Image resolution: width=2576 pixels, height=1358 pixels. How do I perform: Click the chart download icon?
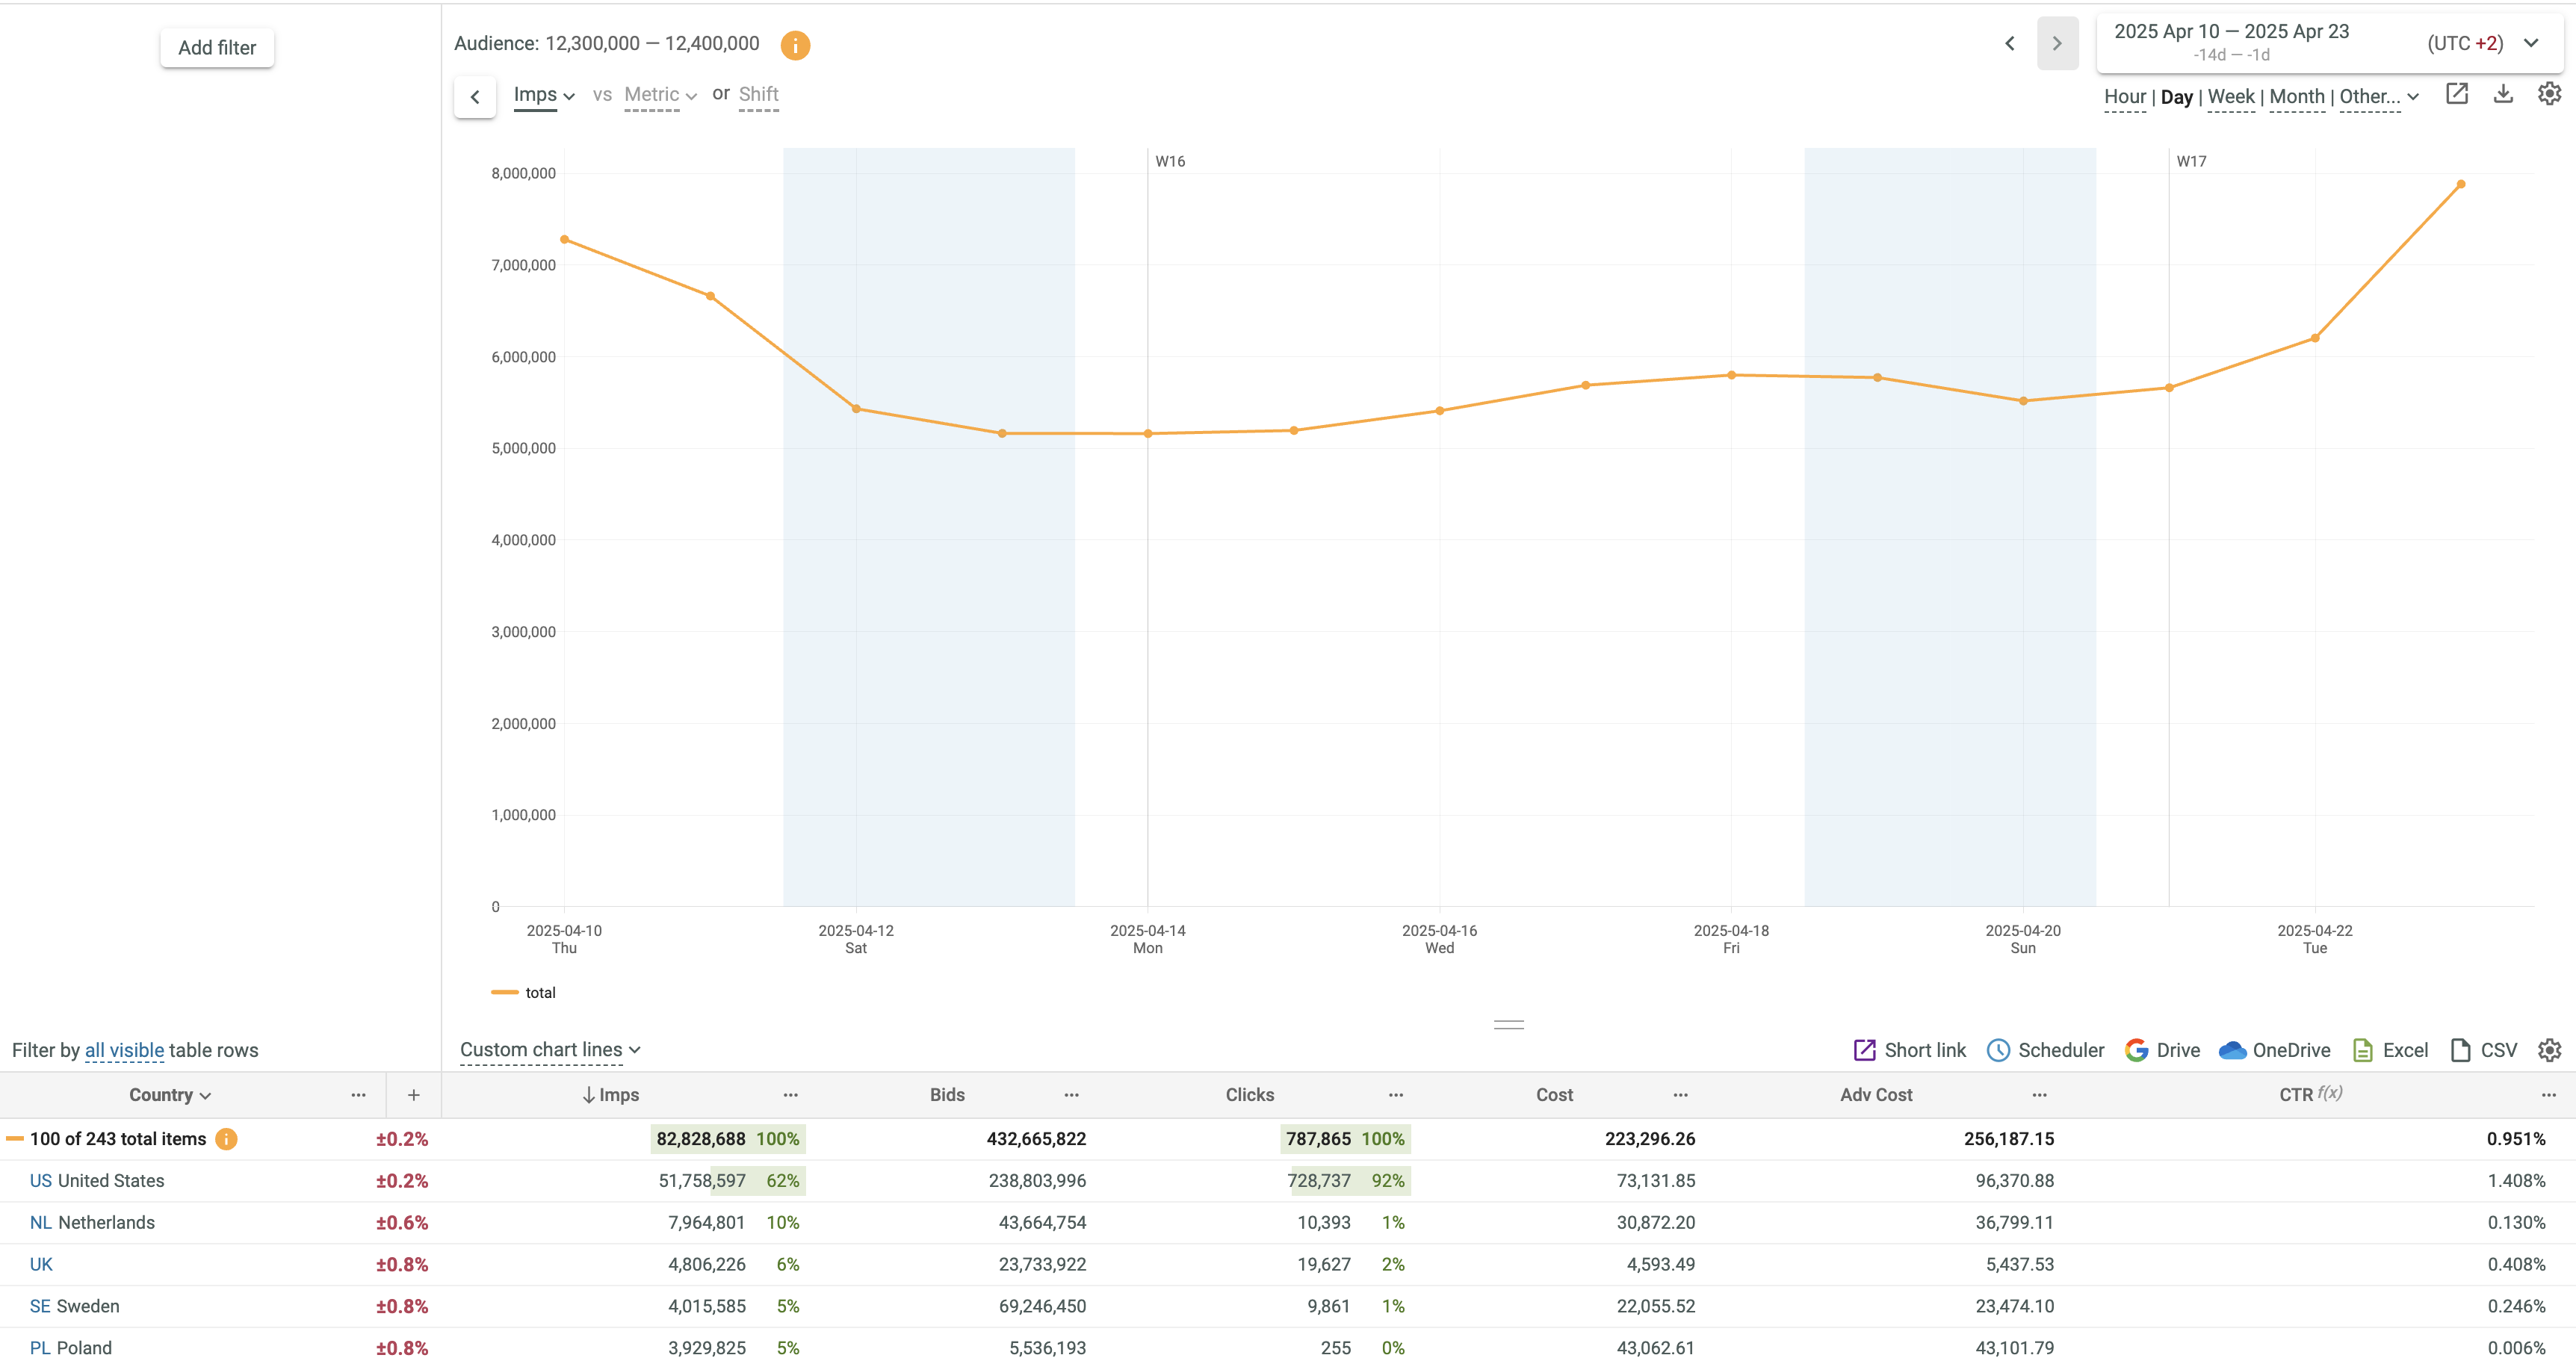click(2503, 94)
